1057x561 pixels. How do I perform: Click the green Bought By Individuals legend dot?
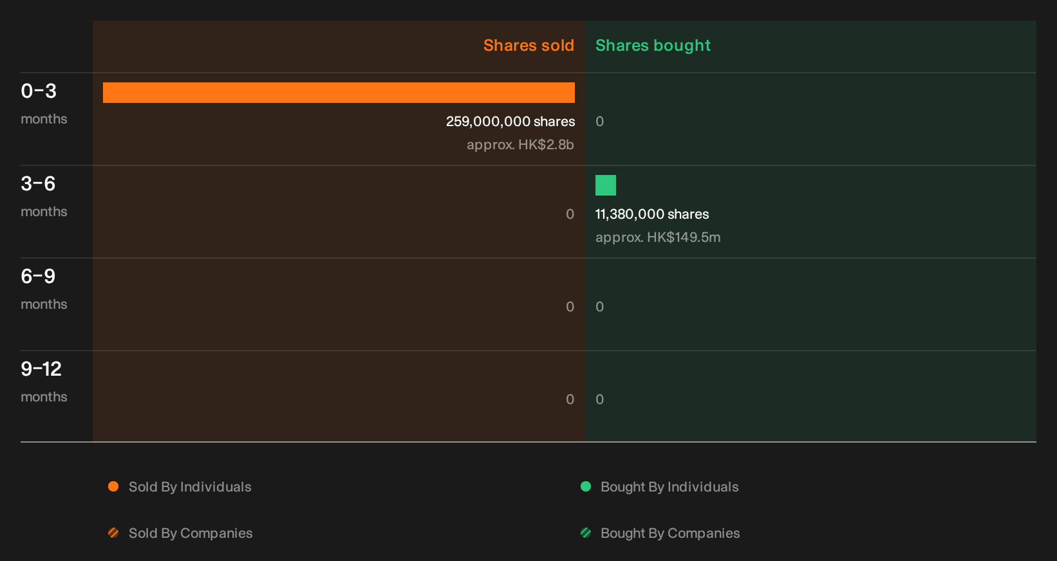tap(586, 486)
